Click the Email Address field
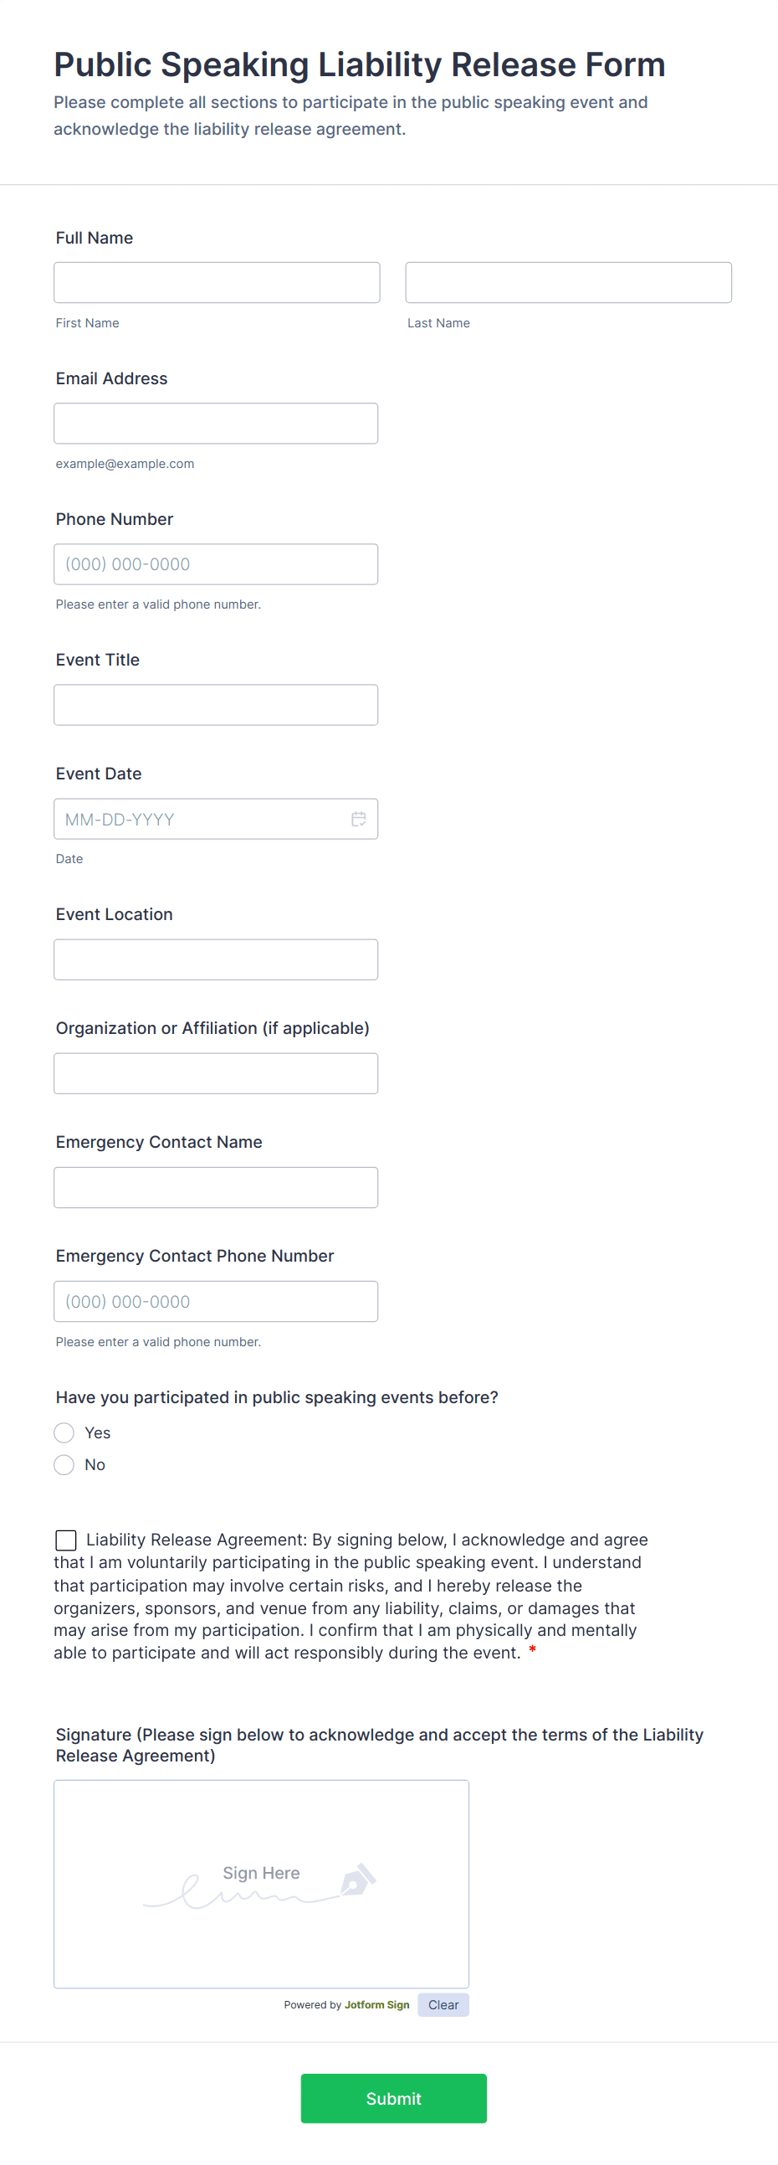The width and height of the screenshot is (778, 2165). point(216,423)
